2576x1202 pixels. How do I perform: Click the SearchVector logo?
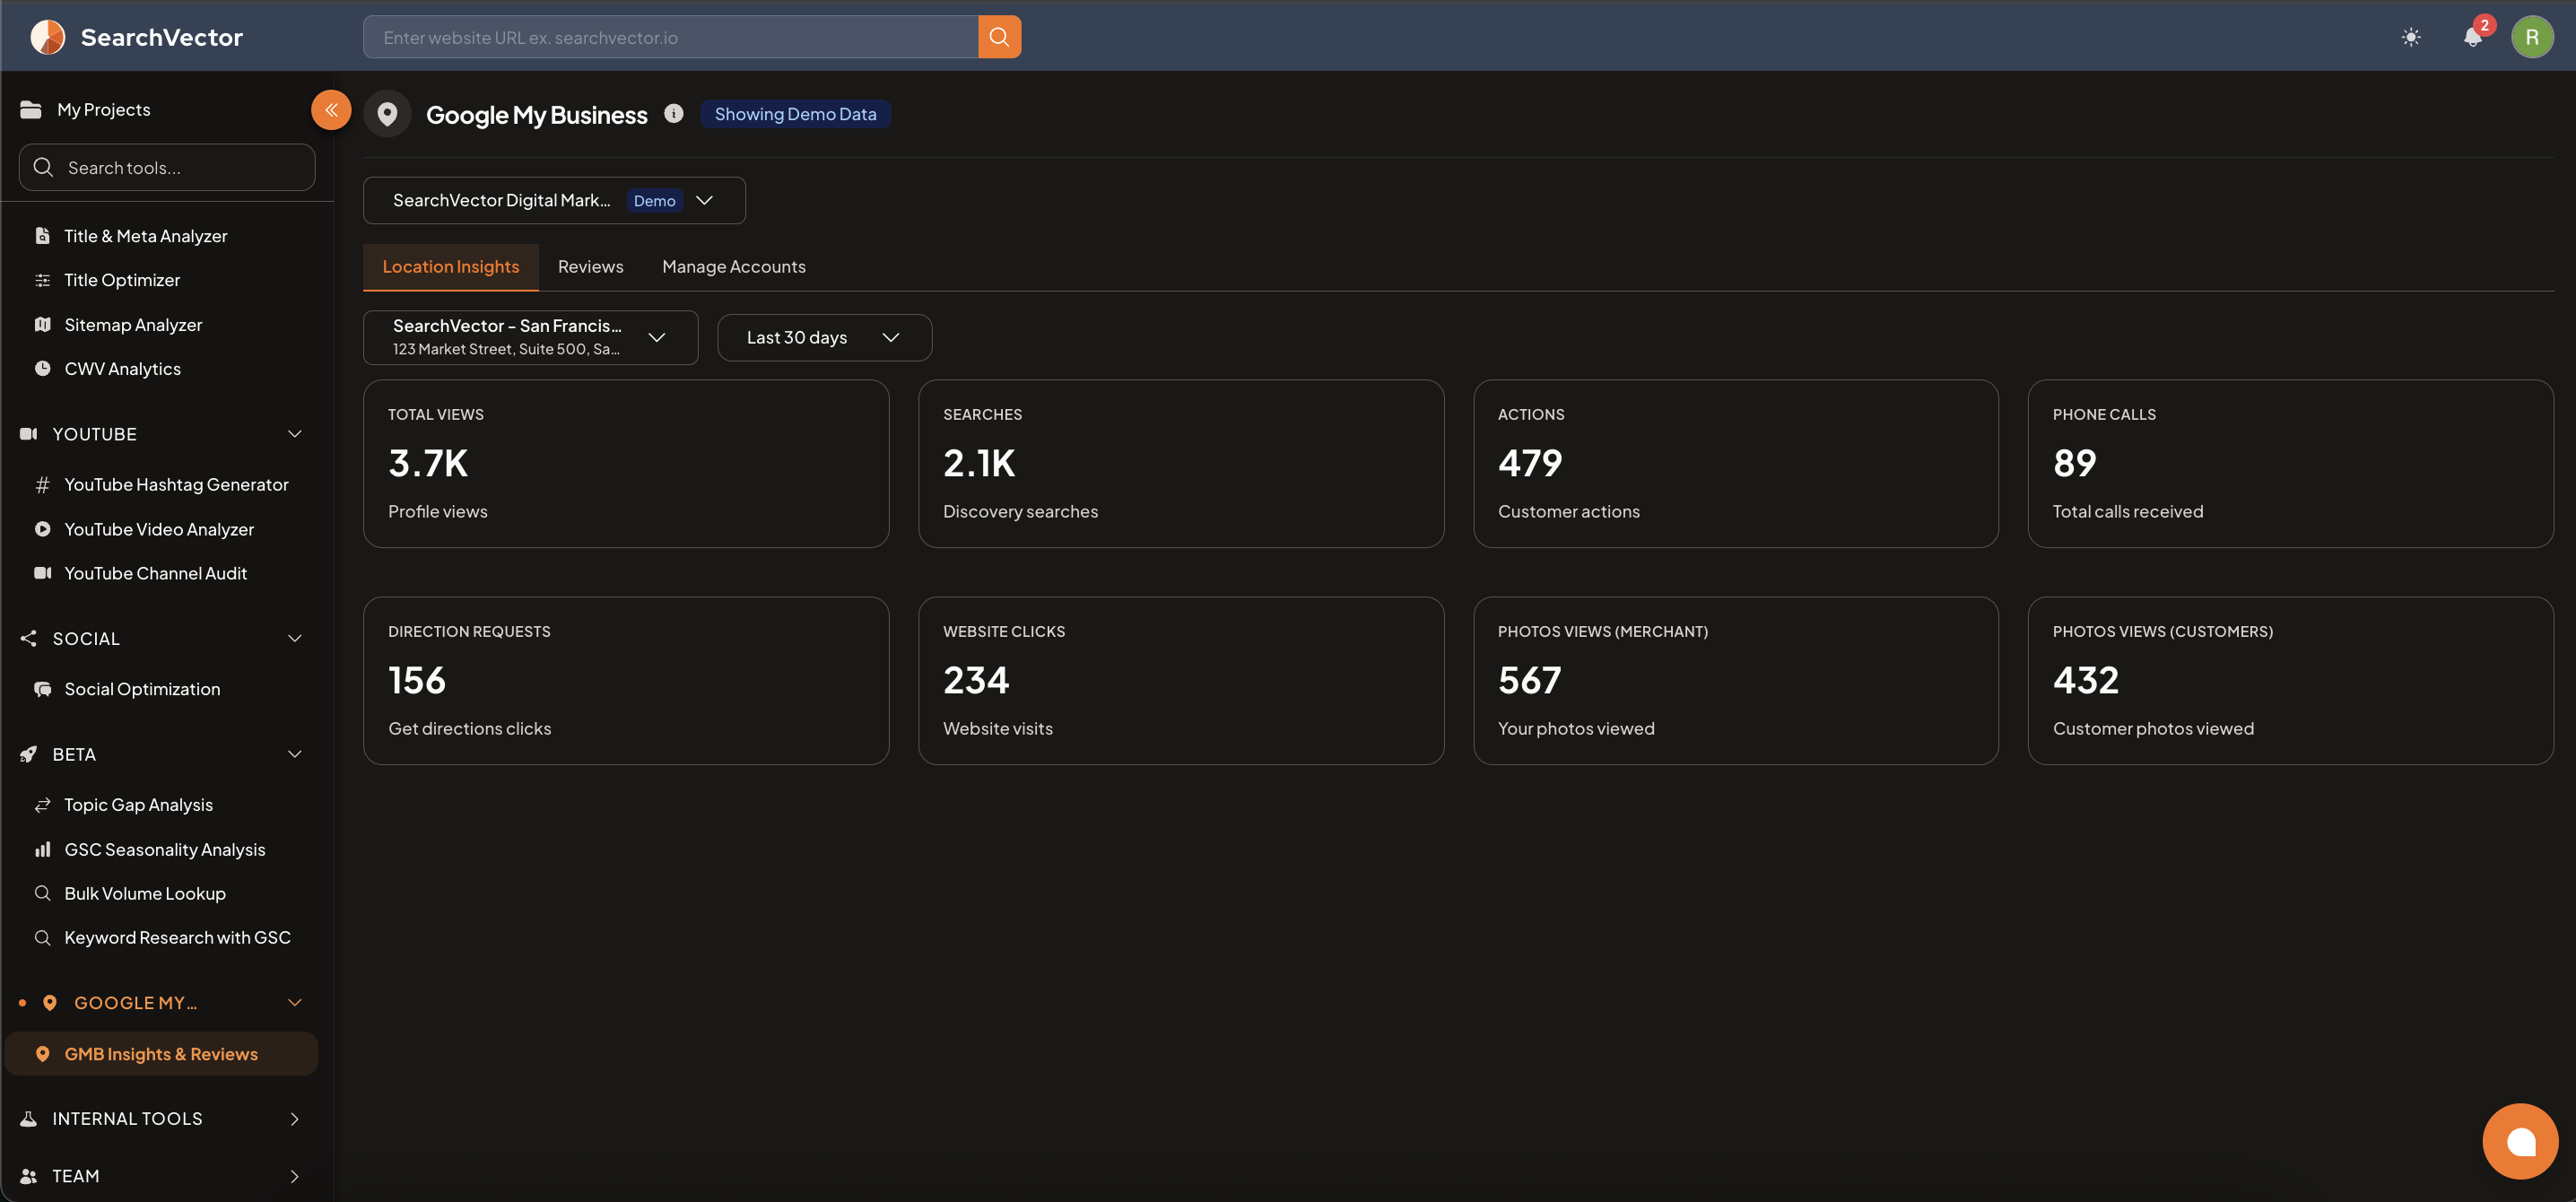pyautogui.click(x=136, y=37)
